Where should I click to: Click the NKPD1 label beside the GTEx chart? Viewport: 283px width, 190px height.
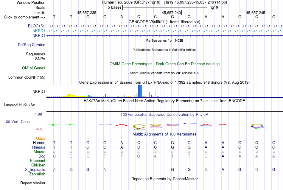click(x=39, y=91)
